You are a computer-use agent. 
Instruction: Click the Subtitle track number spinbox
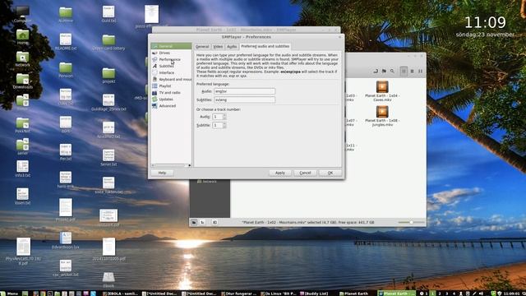coord(219,125)
